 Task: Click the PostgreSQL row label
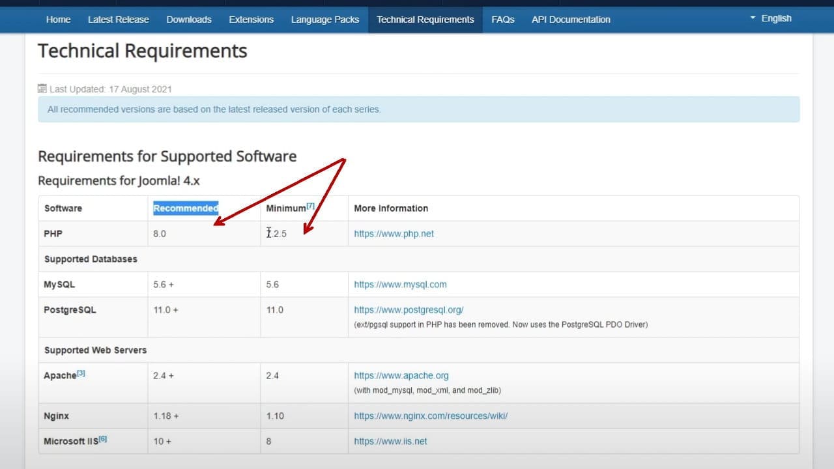pyautogui.click(x=70, y=309)
